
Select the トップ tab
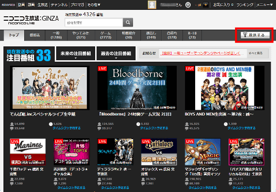click(14, 35)
